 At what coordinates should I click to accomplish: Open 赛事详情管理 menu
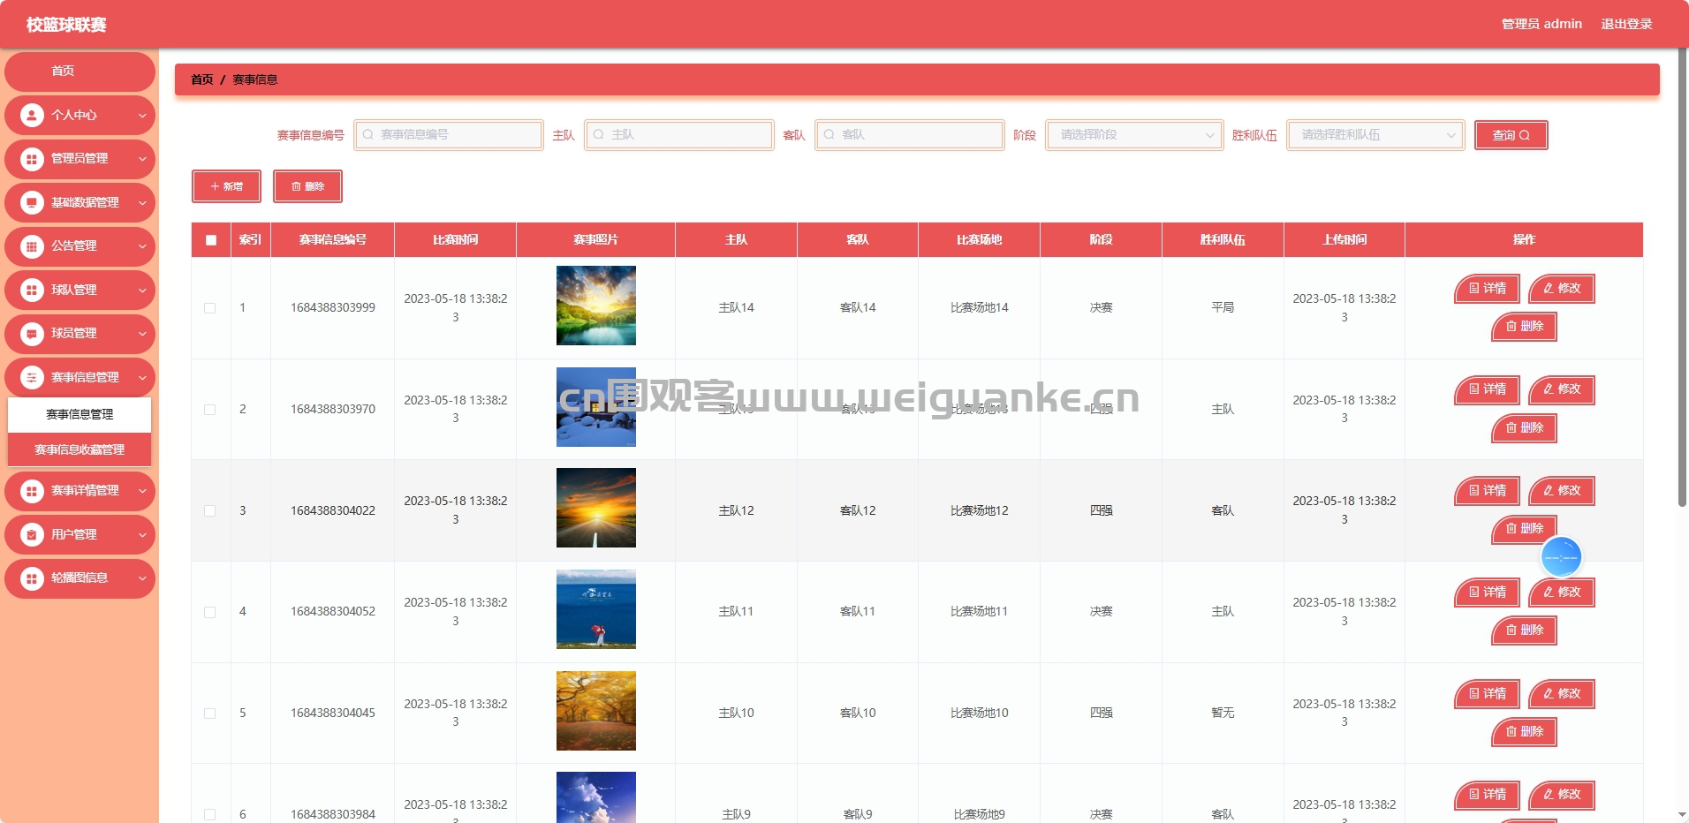pyautogui.click(x=80, y=491)
